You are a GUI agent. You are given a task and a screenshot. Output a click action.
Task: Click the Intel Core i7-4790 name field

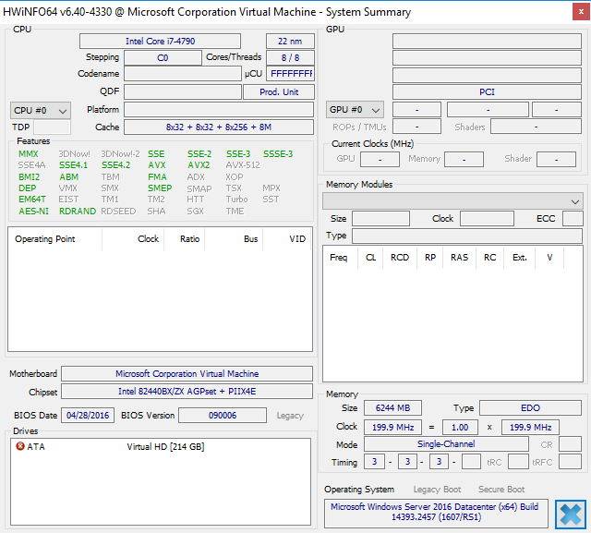point(160,42)
